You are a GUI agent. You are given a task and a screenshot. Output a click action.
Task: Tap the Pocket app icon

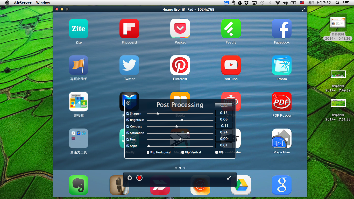pos(180,29)
